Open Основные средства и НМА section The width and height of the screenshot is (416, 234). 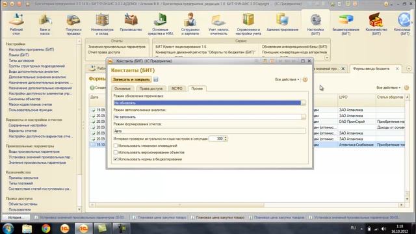tap(161, 25)
